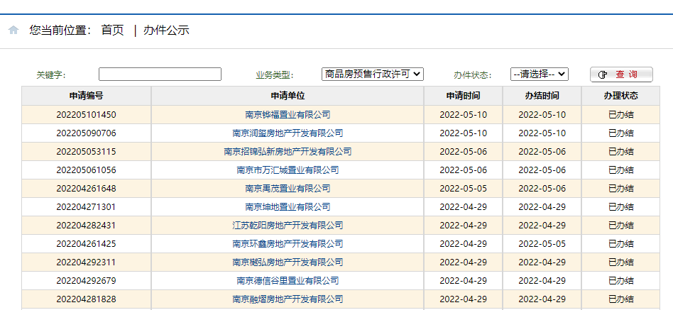Click the 关键字 input field
The width and height of the screenshot is (673, 310).
[x=160, y=74]
